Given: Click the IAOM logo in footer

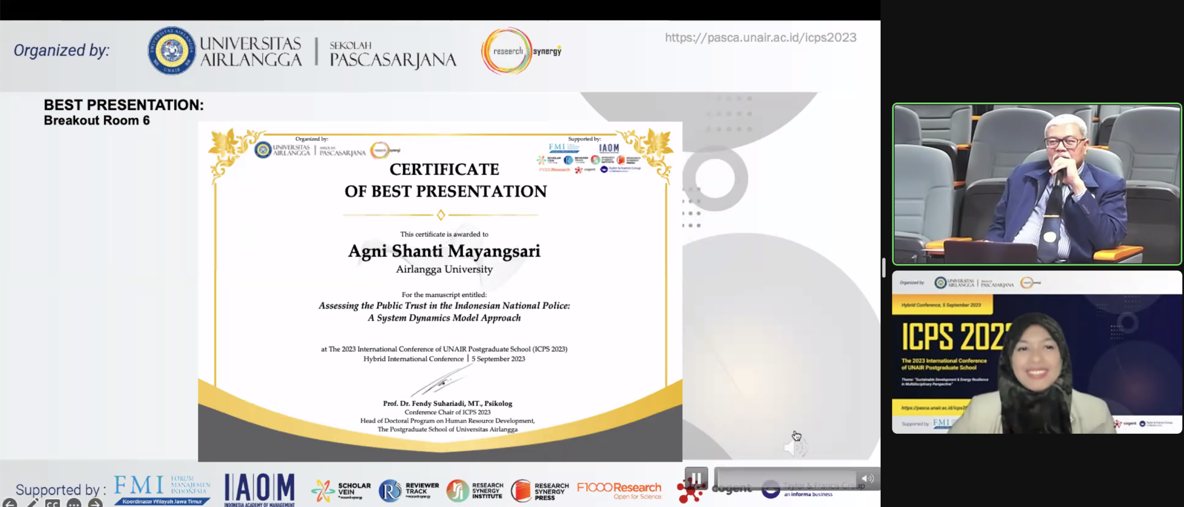Looking at the screenshot, I should click(x=259, y=490).
